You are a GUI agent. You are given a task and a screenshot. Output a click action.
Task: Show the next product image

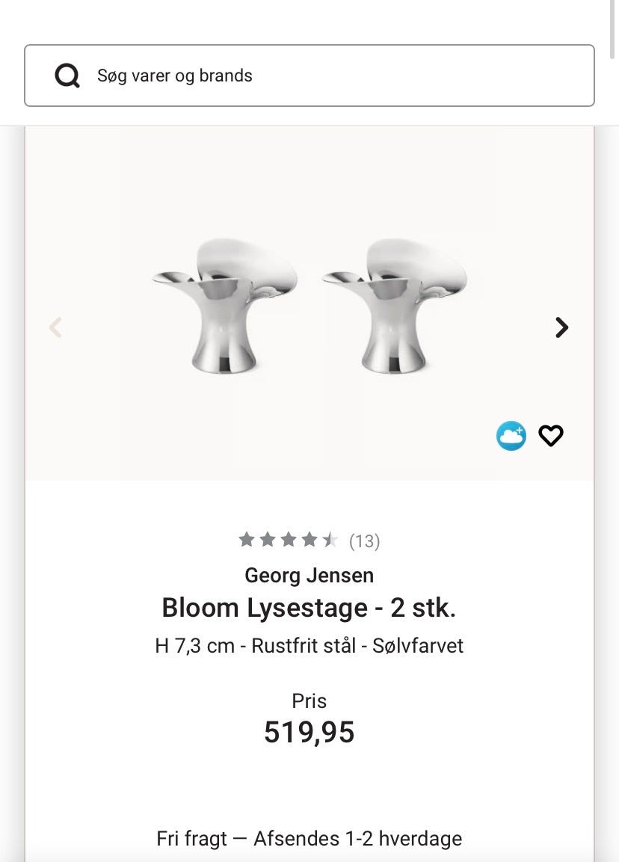coord(561,327)
